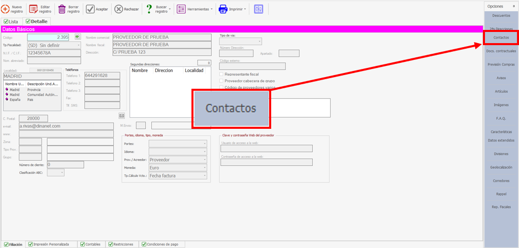Viewport: 519px width, 248px height.
Task: Open the Moneda dropdown showing Euro
Action: (178, 167)
